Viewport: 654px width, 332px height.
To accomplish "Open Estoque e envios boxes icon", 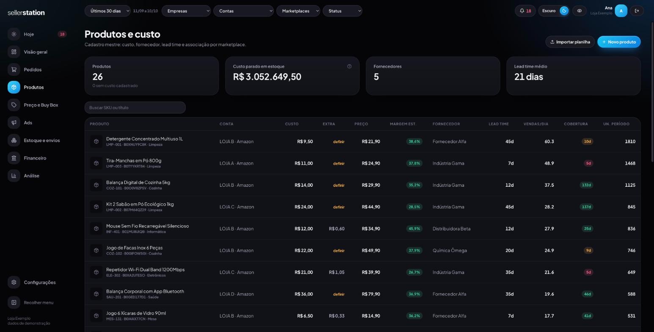I will point(14,141).
